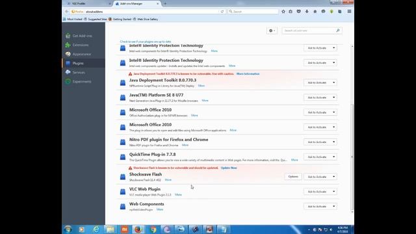Click Web Components plugin brick icon
The image size is (416, 234).
click(x=123, y=207)
